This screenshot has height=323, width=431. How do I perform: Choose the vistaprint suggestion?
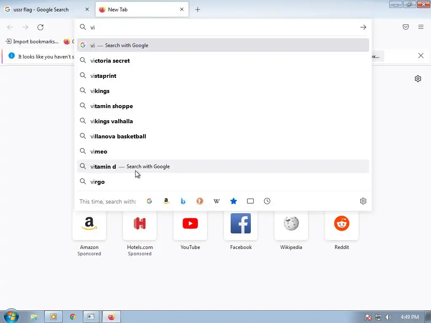pos(223,76)
